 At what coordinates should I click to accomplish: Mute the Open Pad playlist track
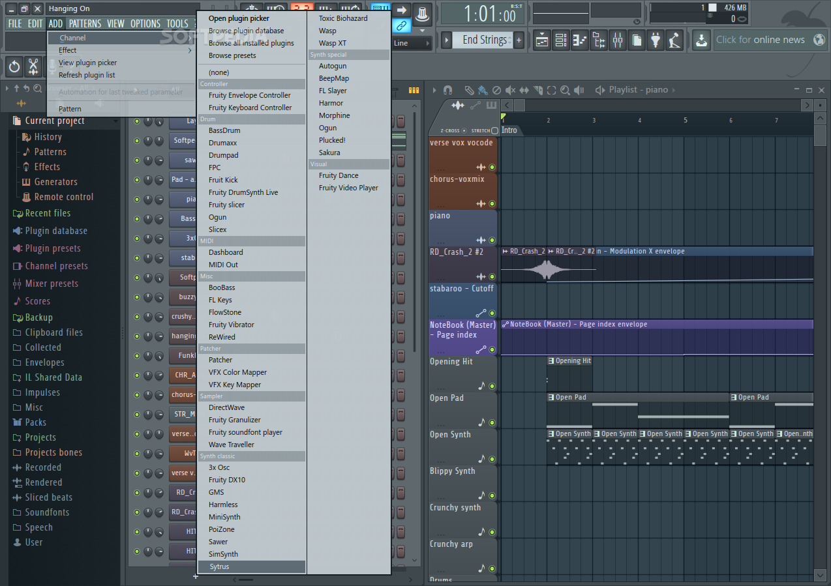tap(492, 423)
